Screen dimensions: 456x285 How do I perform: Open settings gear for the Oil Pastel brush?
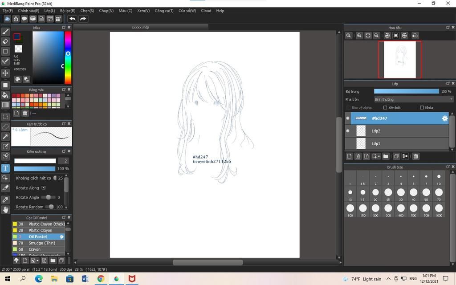(61, 237)
